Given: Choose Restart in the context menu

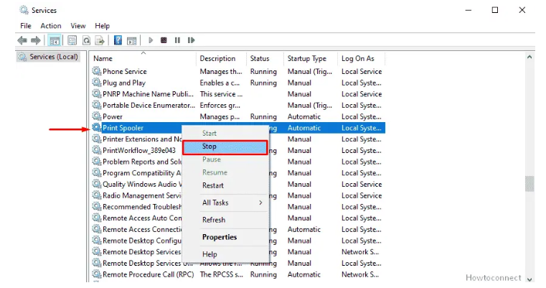Looking at the screenshot, I should (225, 185).
